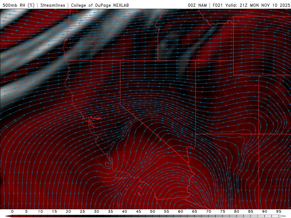Click the colorbar label "35"
The image size is (291, 218).
(111, 211)
